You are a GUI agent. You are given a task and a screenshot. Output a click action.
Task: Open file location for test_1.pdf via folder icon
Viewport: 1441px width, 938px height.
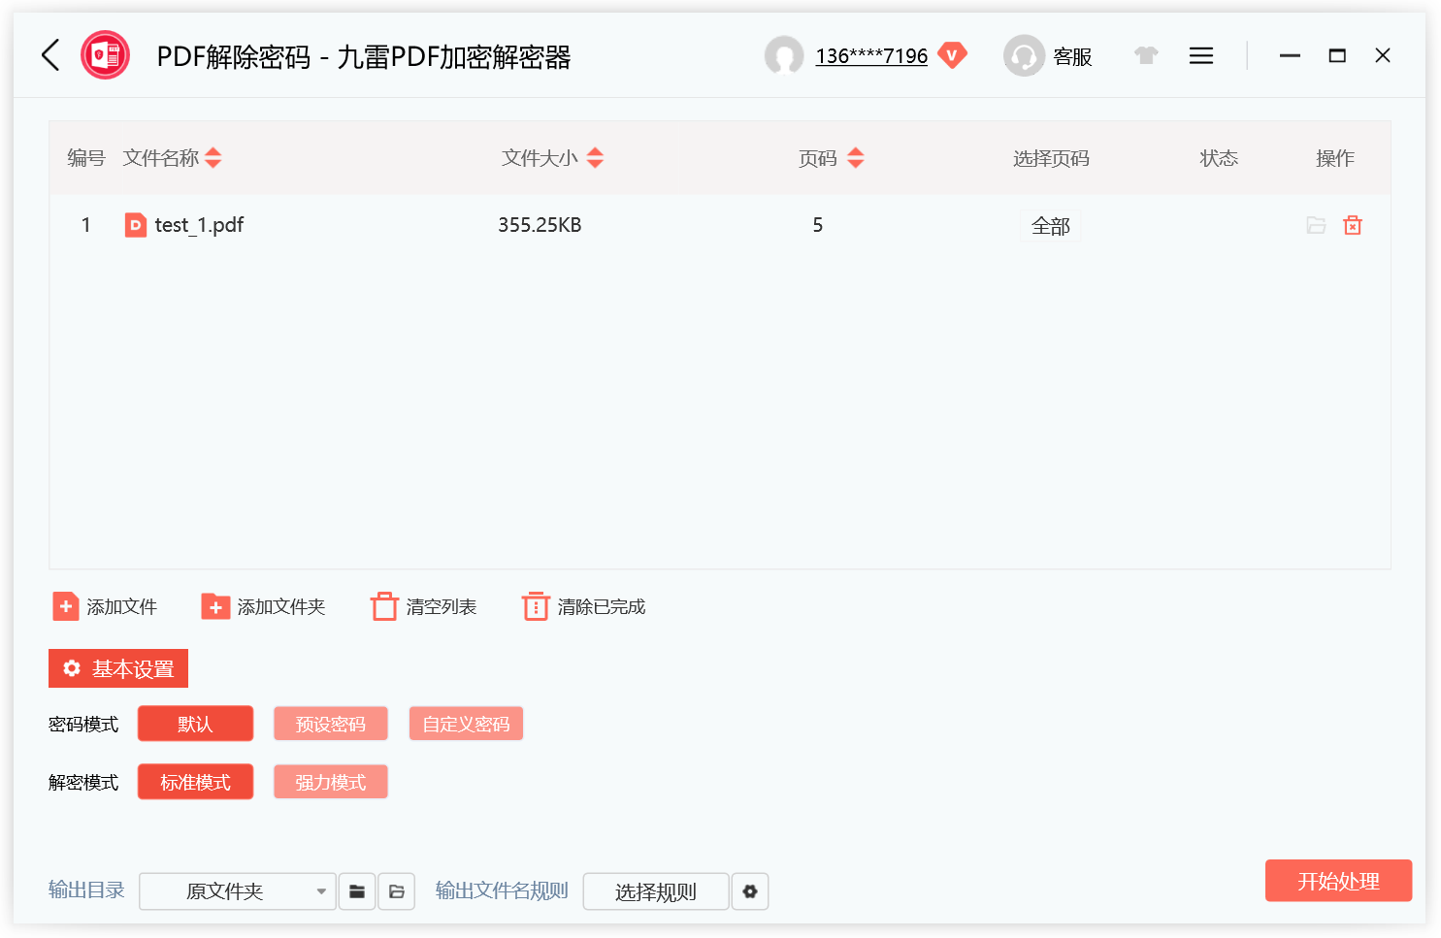point(1316,224)
